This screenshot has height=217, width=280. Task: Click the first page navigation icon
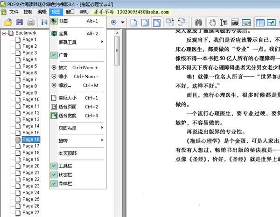point(44,22)
